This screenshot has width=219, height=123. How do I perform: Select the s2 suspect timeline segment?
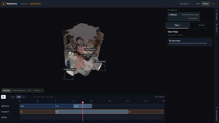coord(92,112)
